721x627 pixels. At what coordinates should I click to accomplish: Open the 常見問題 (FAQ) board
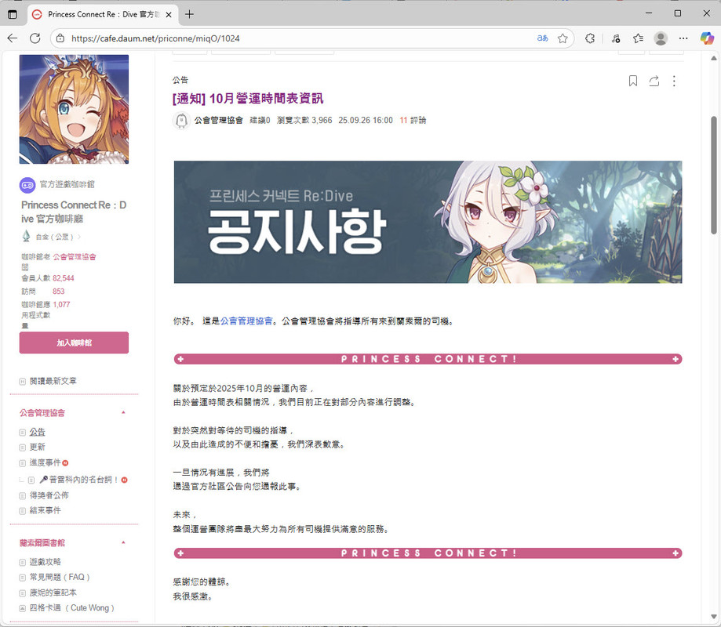(60, 577)
